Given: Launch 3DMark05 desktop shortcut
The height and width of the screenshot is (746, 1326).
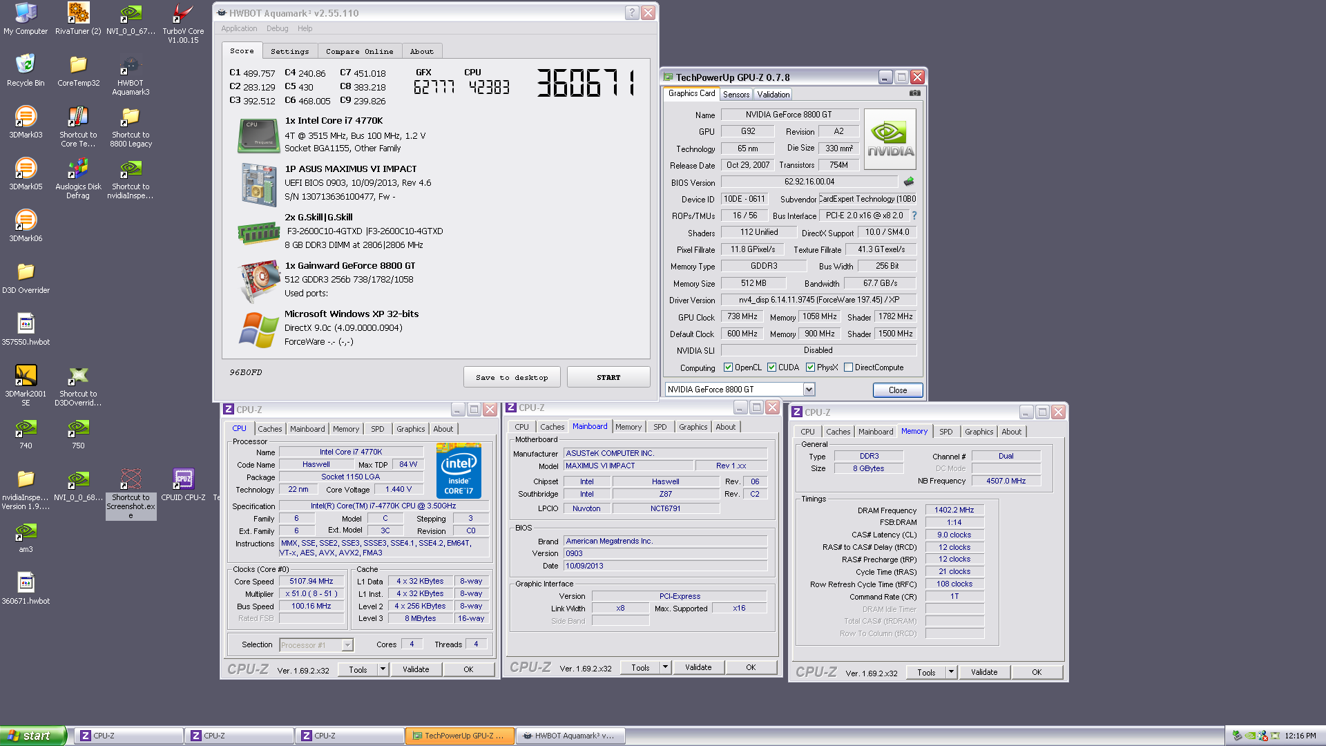Looking at the screenshot, I should pos(26,174).
